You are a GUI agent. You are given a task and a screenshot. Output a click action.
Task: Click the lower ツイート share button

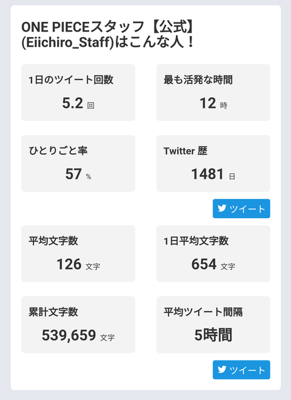(241, 370)
